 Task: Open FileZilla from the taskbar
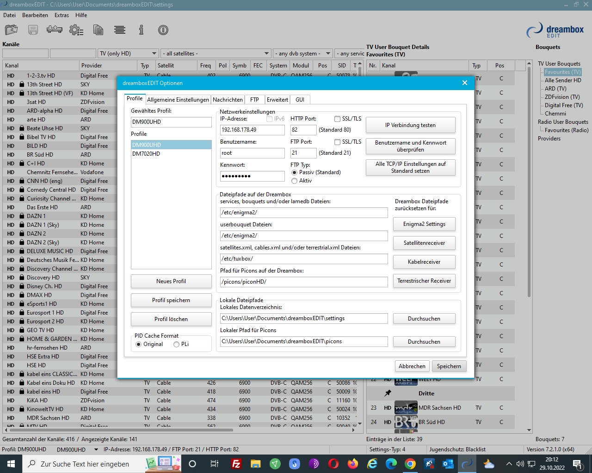[x=236, y=464]
